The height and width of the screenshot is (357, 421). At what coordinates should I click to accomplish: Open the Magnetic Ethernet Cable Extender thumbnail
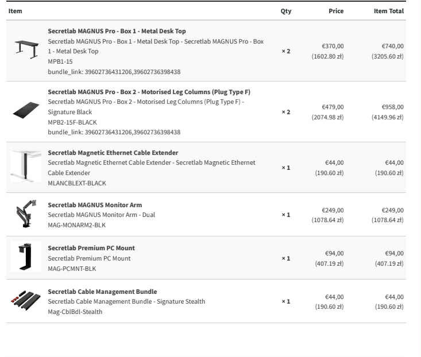tap(26, 166)
